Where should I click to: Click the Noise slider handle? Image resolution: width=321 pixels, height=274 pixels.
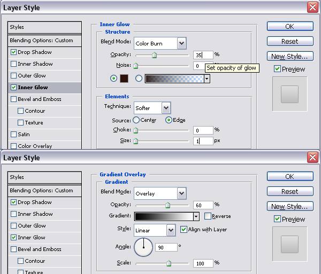tap(135, 66)
